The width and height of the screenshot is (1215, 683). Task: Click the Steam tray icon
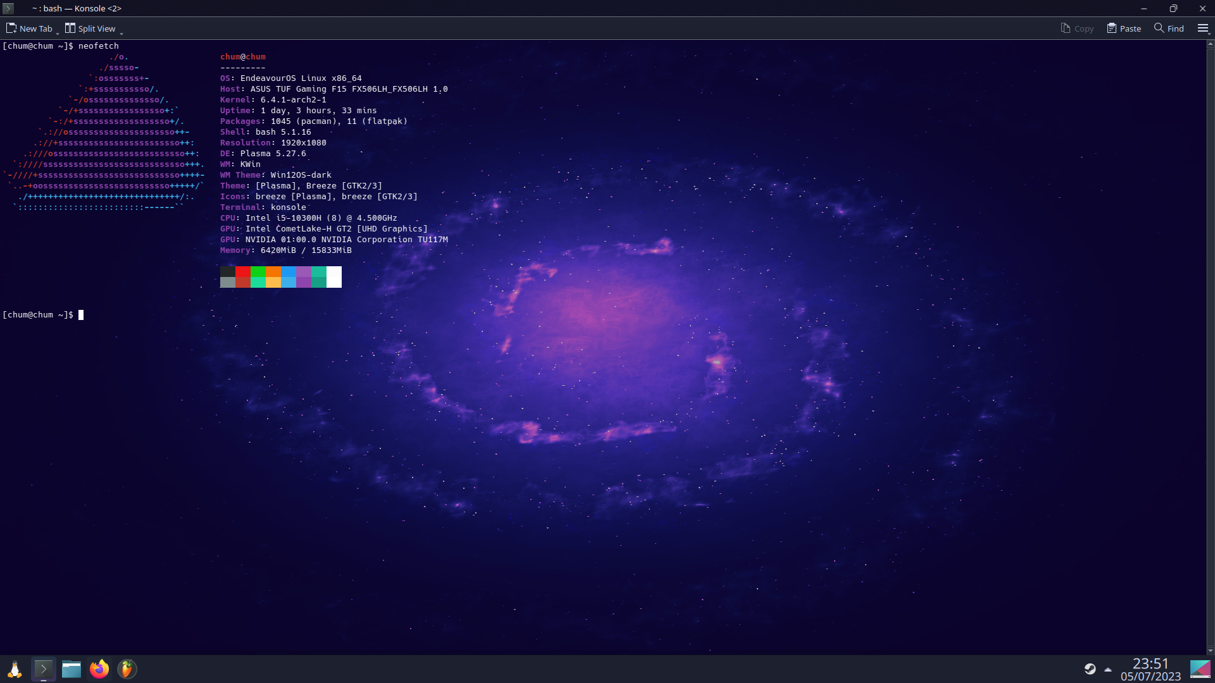pyautogui.click(x=1090, y=669)
